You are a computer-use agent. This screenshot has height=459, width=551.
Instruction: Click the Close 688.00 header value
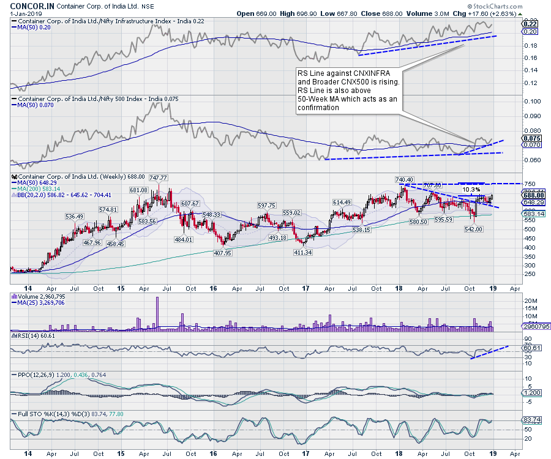click(x=381, y=13)
